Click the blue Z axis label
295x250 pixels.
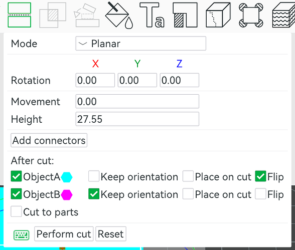[x=180, y=64]
